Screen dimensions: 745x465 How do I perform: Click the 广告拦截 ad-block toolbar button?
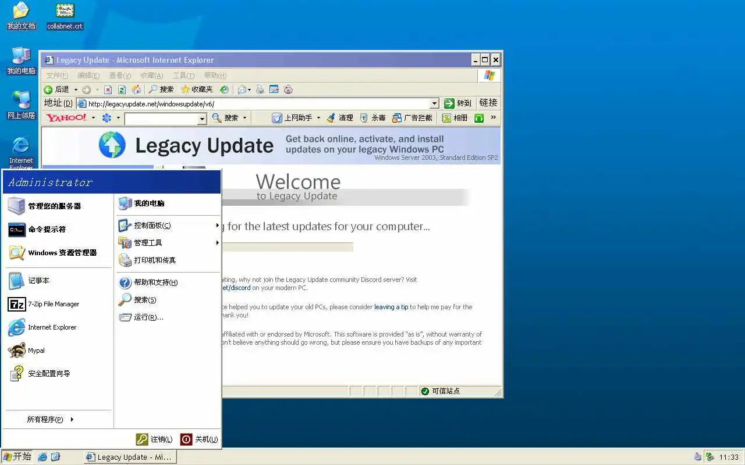point(413,117)
